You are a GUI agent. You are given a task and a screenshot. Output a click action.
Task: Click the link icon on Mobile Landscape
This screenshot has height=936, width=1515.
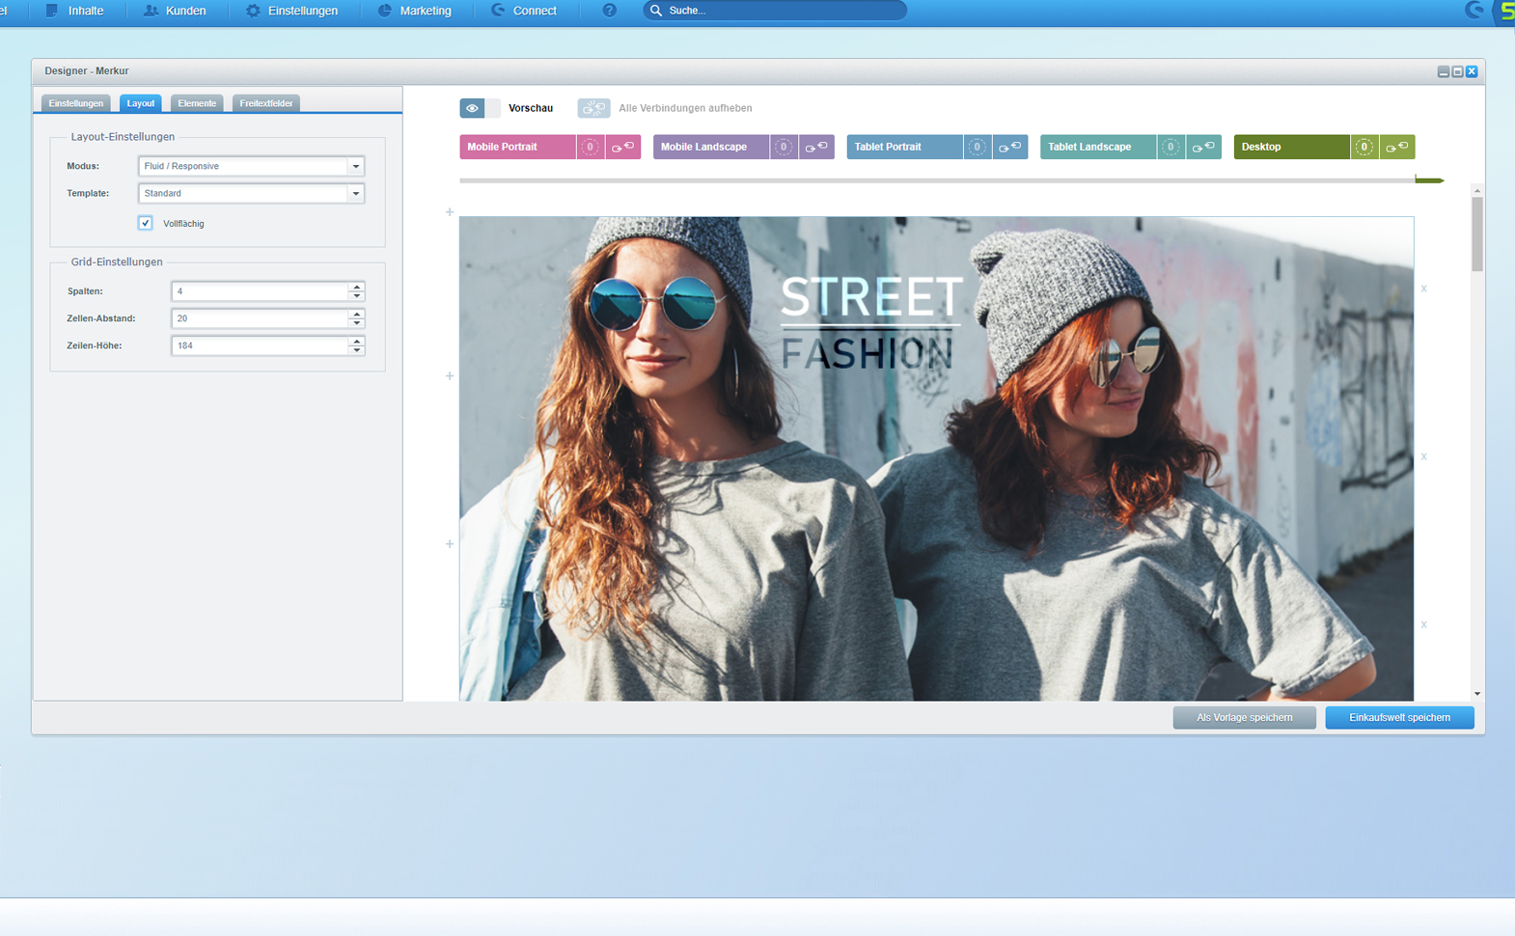click(x=816, y=147)
